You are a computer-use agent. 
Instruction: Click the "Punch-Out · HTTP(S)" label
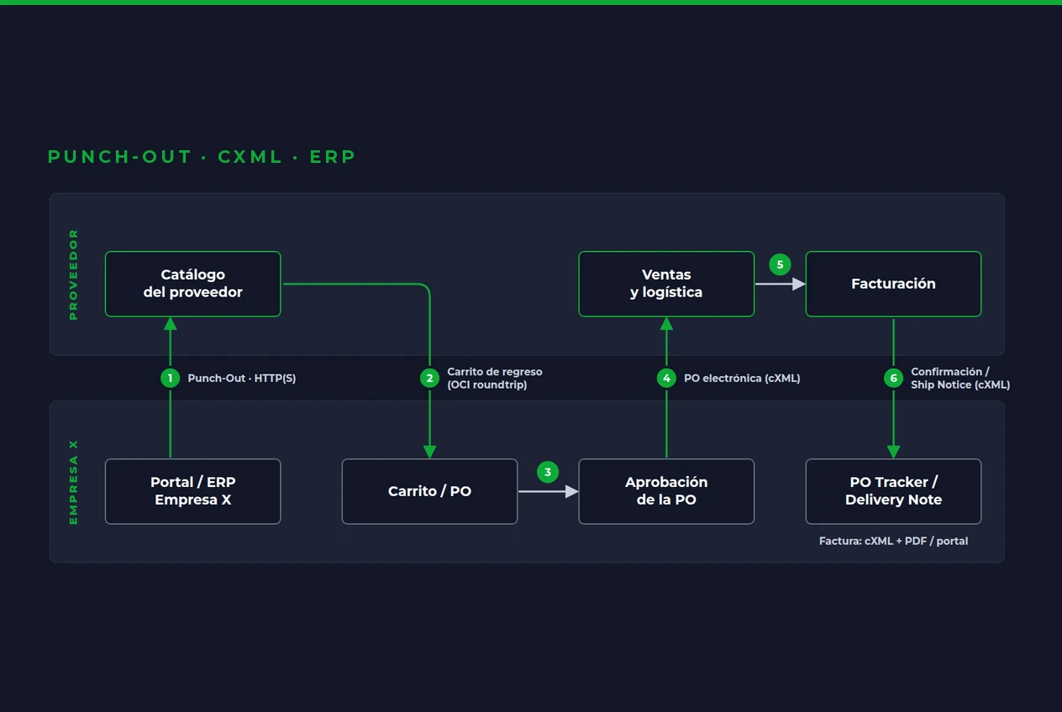tap(242, 379)
